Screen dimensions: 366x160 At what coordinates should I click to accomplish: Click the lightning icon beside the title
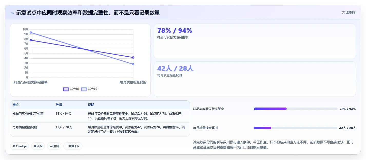pos(12,13)
